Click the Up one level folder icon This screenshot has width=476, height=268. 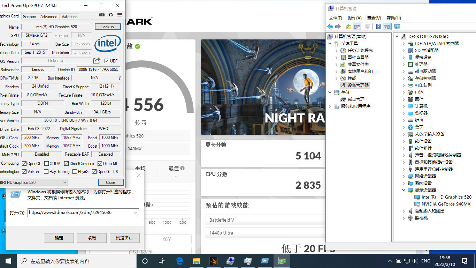[x=349, y=27]
